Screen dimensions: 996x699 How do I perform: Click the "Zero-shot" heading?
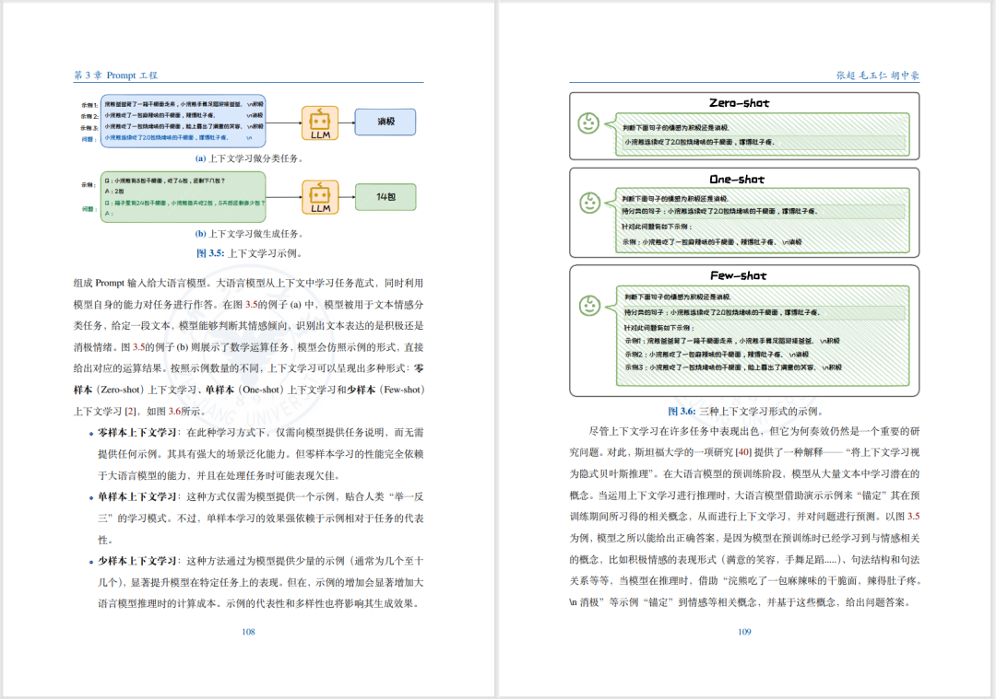pyautogui.click(x=740, y=103)
